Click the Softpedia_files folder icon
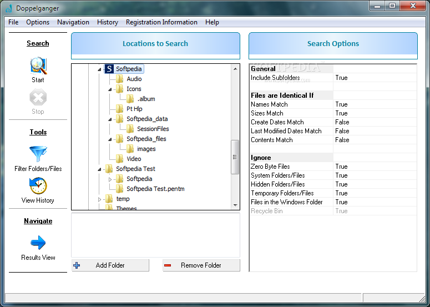Image resolution: width=430 pixels, height=307 pixels. coord(119,139)
